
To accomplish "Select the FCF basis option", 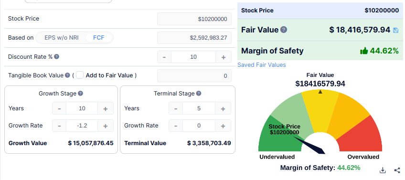I will (x=99, y=38).
